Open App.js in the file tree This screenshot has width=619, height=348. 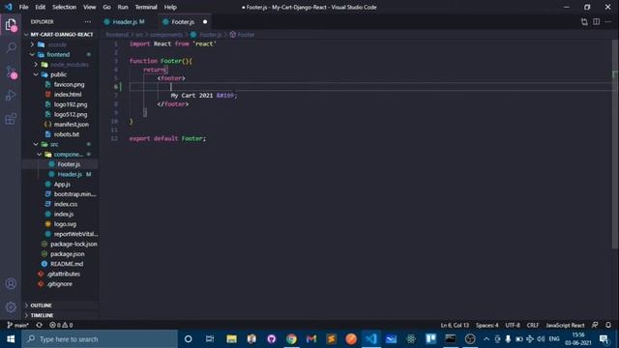[62, 184]
